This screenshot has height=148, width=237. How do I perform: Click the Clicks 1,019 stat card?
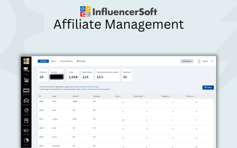(73, 75)
